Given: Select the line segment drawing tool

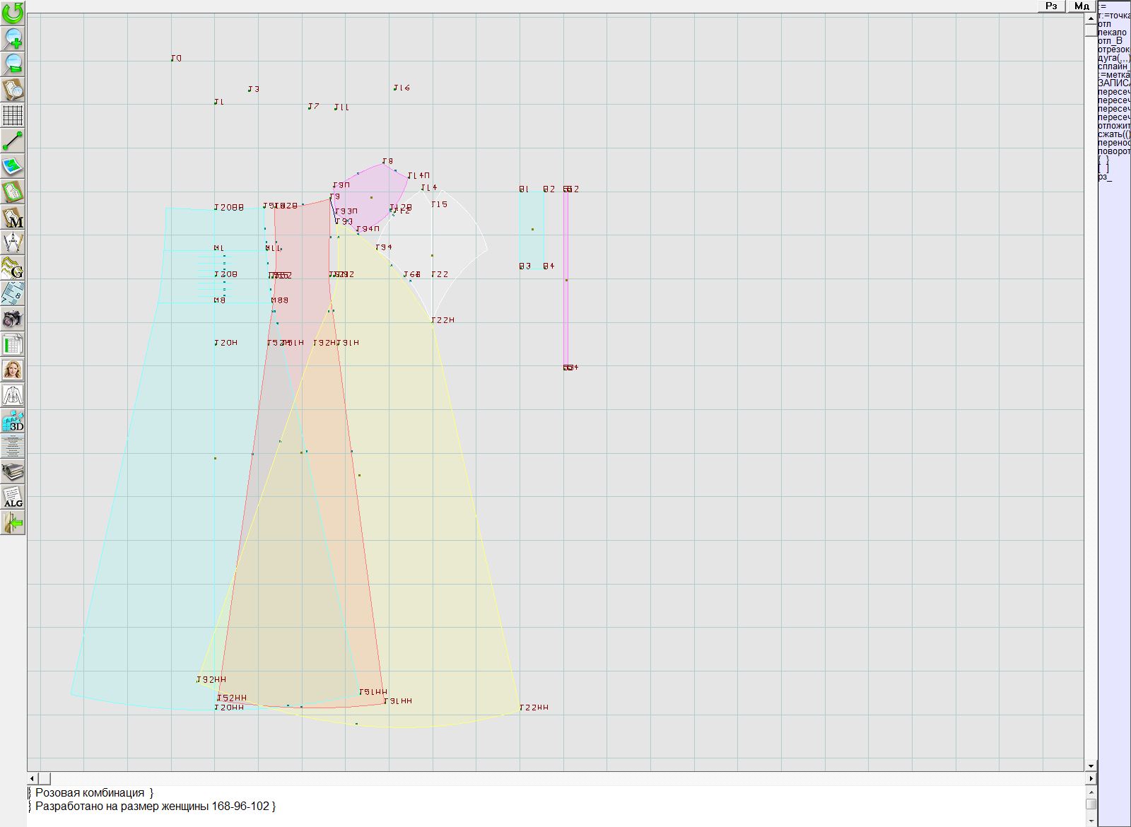Looking at the screenshot, I should pos(13,141).
